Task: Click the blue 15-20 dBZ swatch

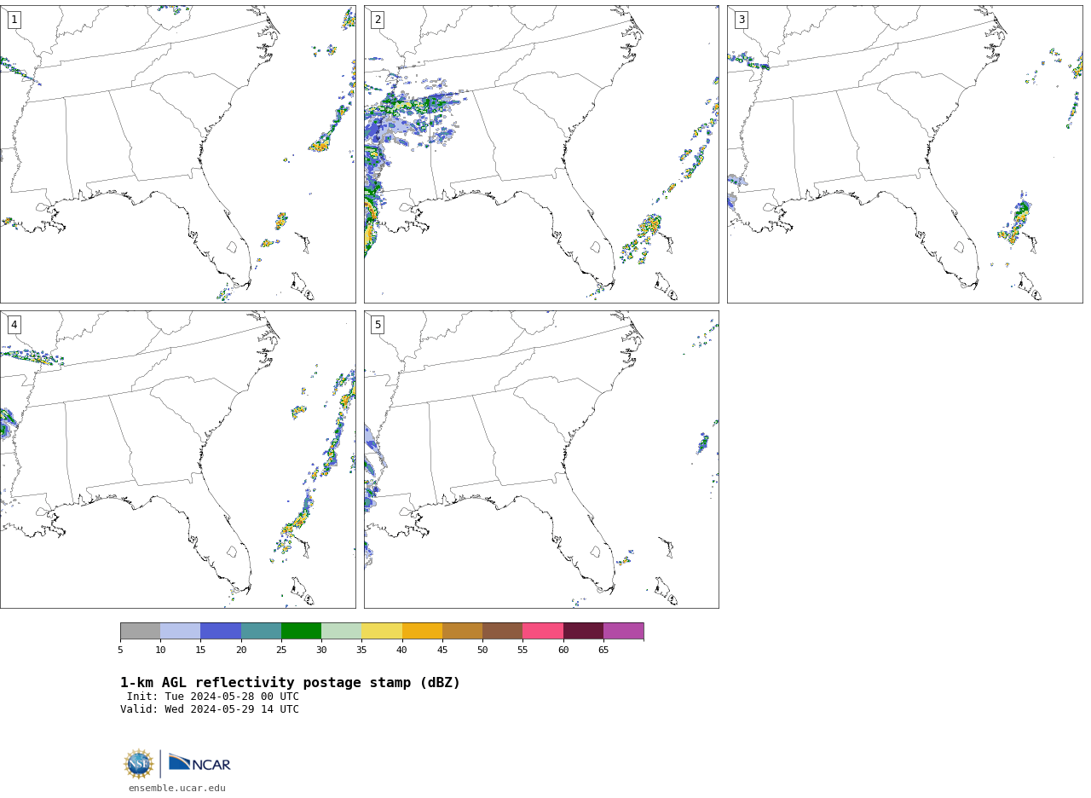Action: tap(221, 631)
